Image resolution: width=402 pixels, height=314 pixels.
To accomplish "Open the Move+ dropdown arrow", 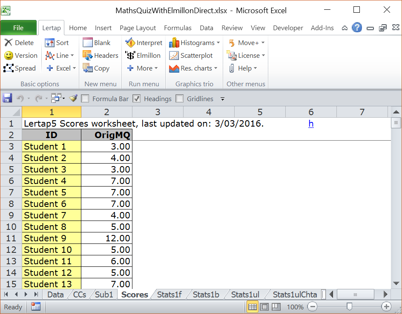I will tap(263, 43).
